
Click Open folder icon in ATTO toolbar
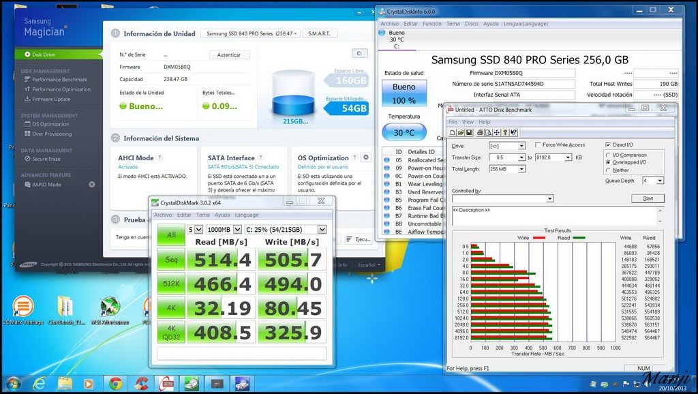[461, 133]
